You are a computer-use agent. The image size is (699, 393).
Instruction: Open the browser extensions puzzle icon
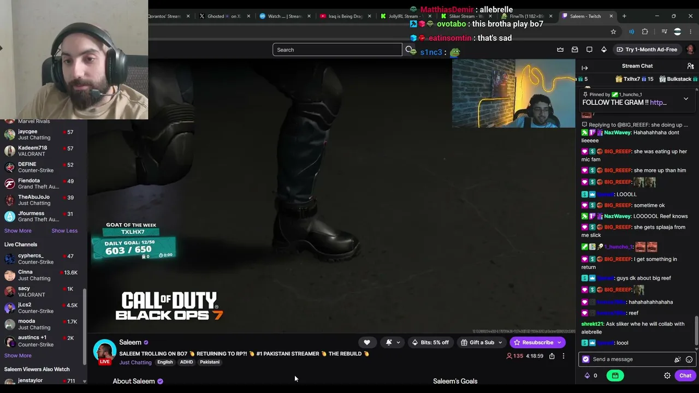pyautogui.click(x=645, y=32)
